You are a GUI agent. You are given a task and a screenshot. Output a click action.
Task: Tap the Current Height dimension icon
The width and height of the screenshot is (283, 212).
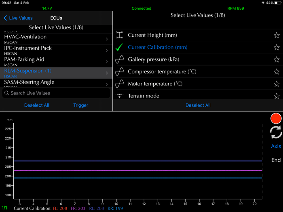point(119,35)
